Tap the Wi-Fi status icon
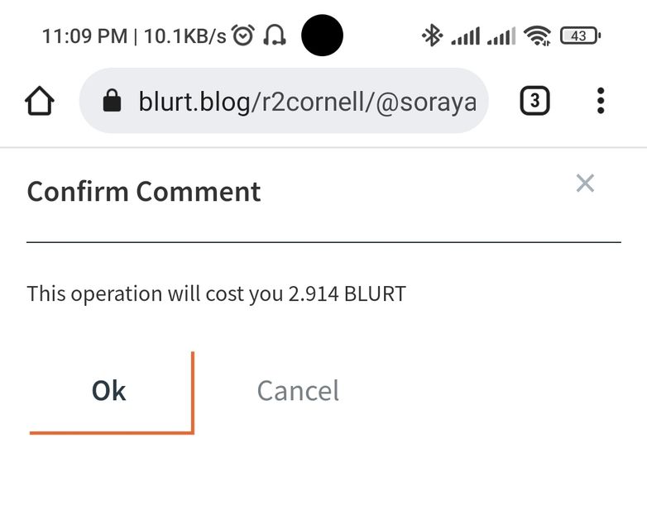The width and height of the screenshot is (647, 529). tap(538, 36)
